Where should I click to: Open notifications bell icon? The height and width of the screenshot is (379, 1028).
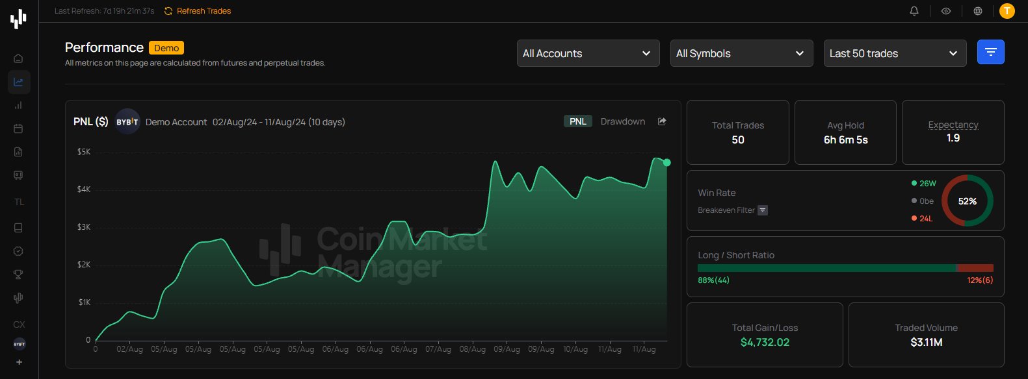pyautogui.click(x=914, y=11)
